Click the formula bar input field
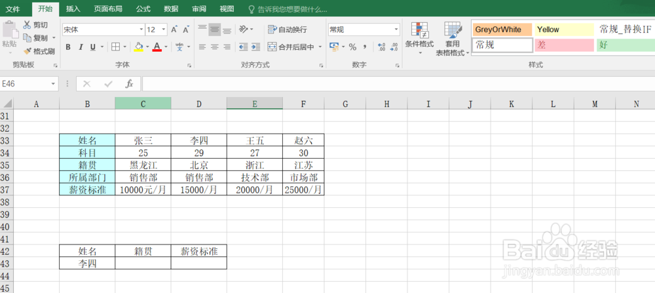This screenshot has width=655, height=293. pyautogui.click(x=398, y=84)
